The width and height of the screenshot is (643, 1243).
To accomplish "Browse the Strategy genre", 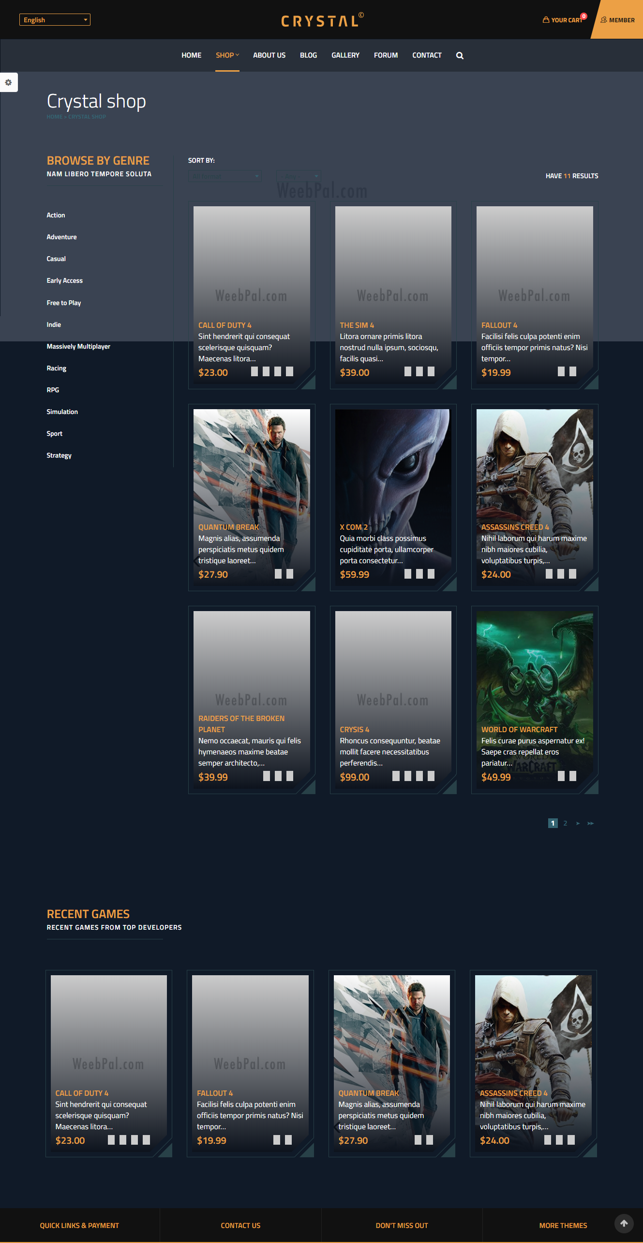I will pos(59,455).
